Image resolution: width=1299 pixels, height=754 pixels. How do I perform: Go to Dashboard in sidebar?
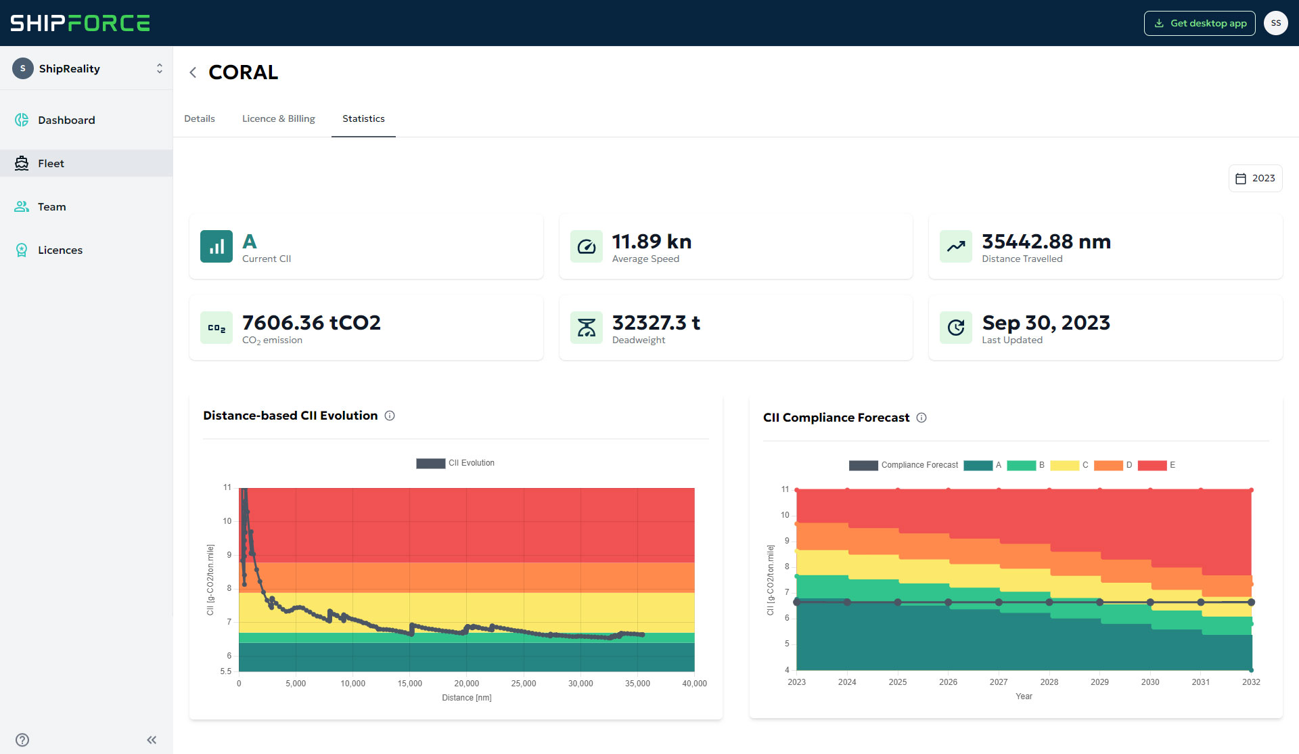click(x=66, y=120)
